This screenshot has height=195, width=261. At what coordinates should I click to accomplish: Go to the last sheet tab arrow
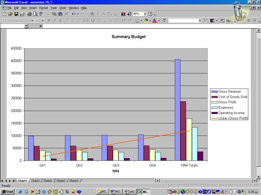click(x=14, y=181)
